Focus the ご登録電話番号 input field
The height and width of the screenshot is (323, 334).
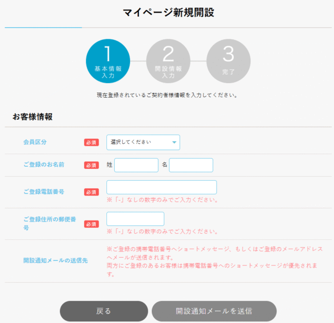point(162,187)
